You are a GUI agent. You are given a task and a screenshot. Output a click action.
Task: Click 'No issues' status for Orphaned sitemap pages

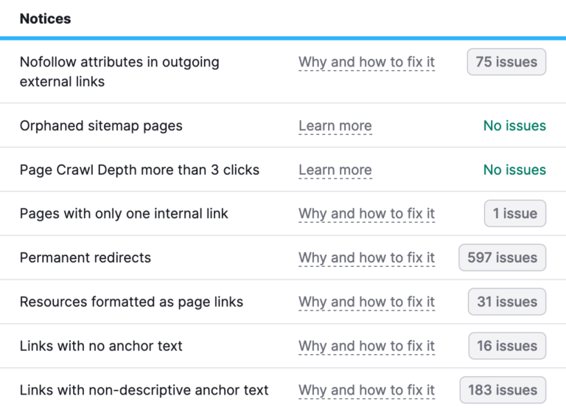click(514, 126)
